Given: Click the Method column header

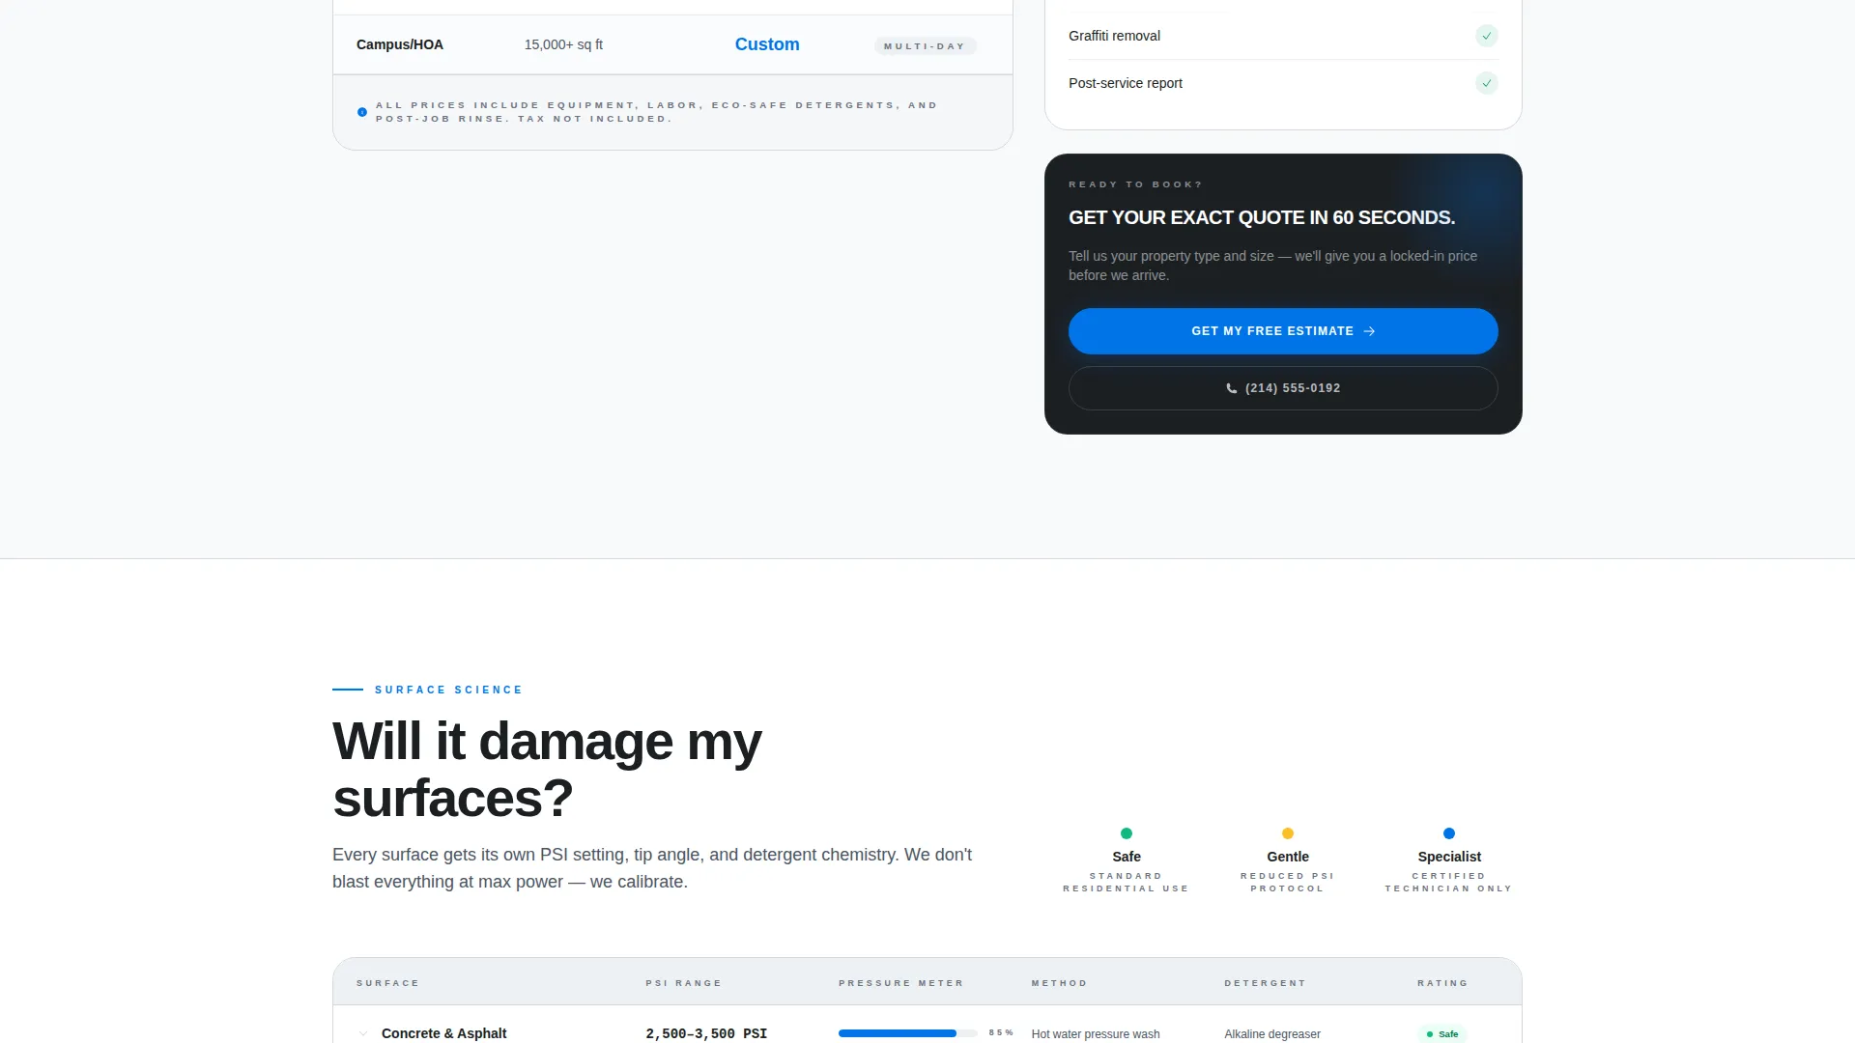Looking at the screenshot, I should [x=1059, y=983].
